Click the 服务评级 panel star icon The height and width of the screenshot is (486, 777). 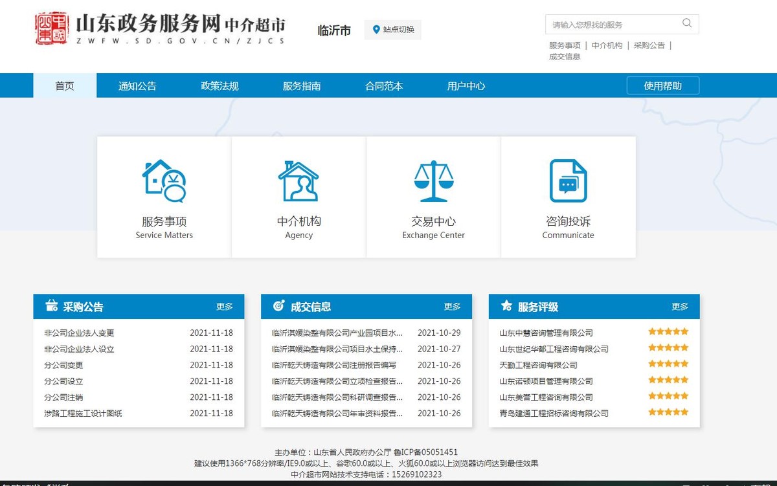[x=505, y=306]
